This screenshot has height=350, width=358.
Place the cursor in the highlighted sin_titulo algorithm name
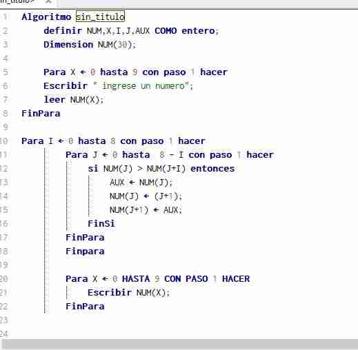(100, 17)
